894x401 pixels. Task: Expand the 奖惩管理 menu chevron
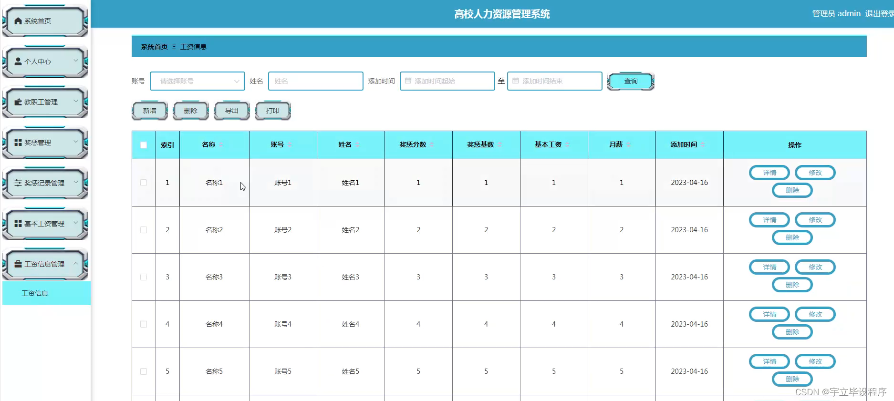[x=75, y=142]
